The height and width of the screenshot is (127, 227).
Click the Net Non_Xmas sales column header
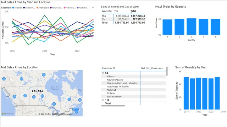(x=152, y=68)
